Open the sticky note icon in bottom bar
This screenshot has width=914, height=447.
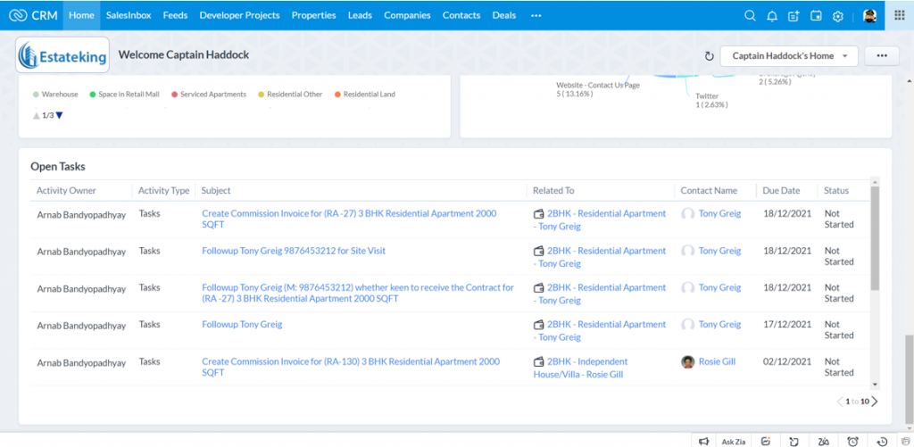794,441
